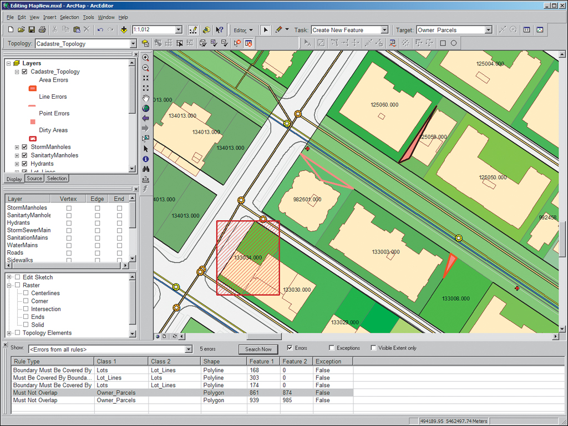This screenshot has height=426, width=568.
Task: Uncheck the Errors checkbox
Action: [x=290, y=348]
